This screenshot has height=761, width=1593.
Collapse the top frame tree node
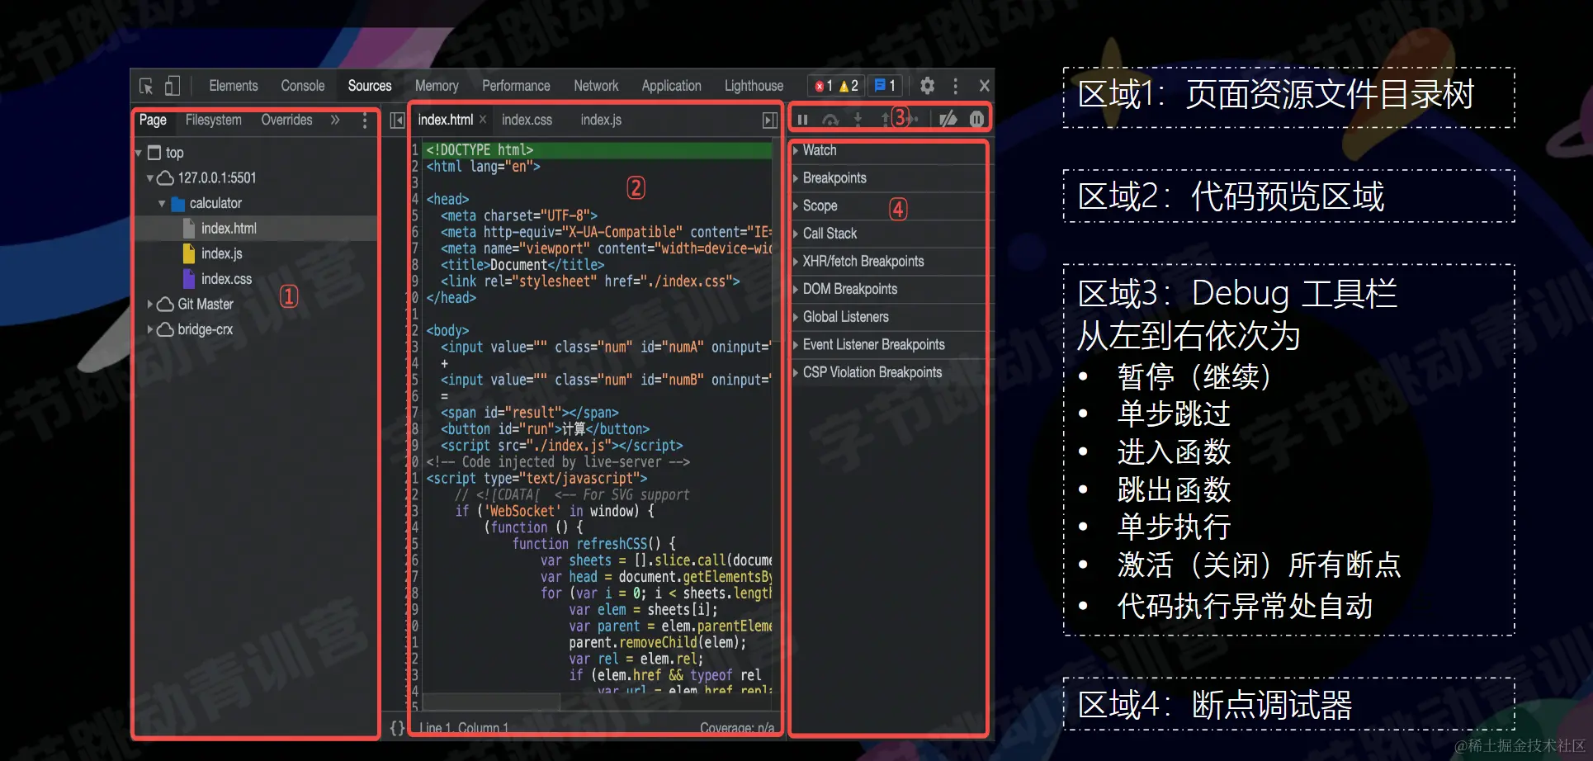click(139, 154)
